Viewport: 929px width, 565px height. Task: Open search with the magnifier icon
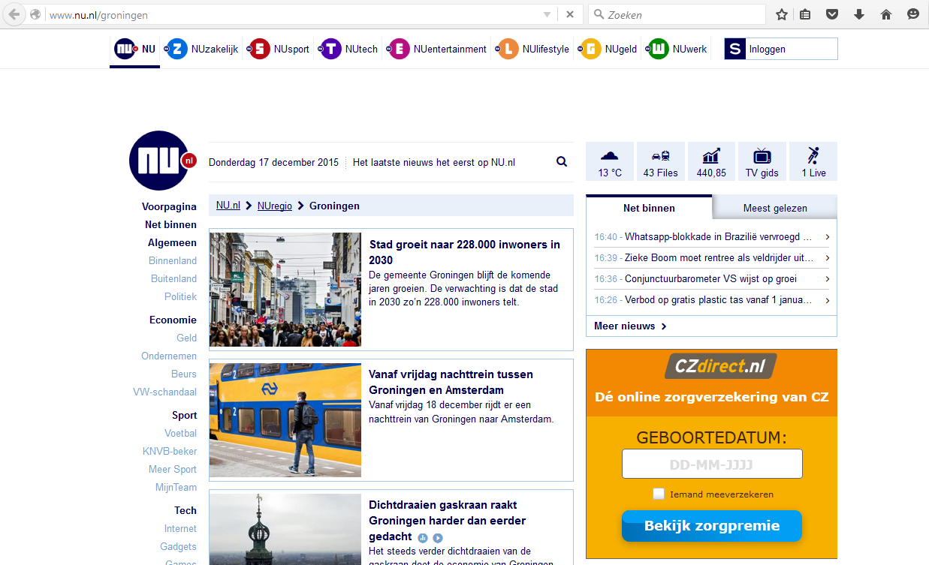[561, 161]
